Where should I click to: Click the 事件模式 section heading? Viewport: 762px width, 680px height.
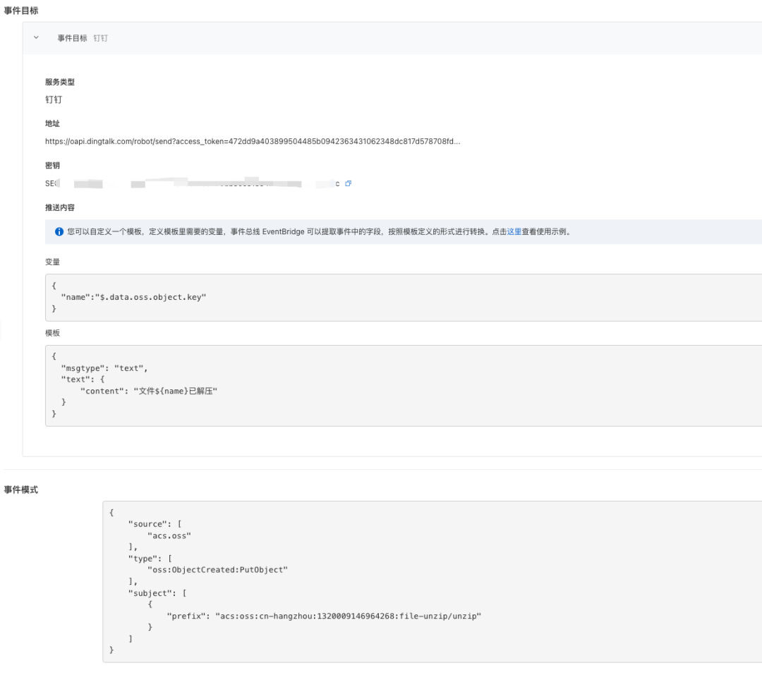tap(21, 490)
